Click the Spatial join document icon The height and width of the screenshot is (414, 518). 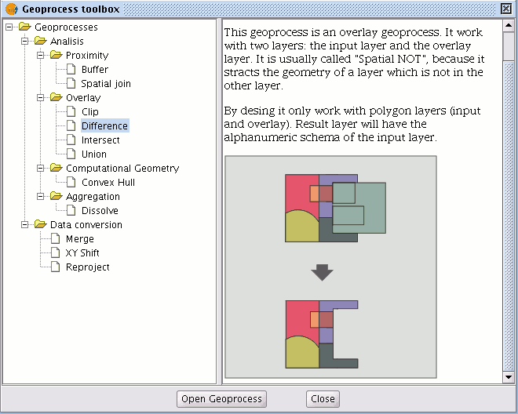(x=71, y=84)
